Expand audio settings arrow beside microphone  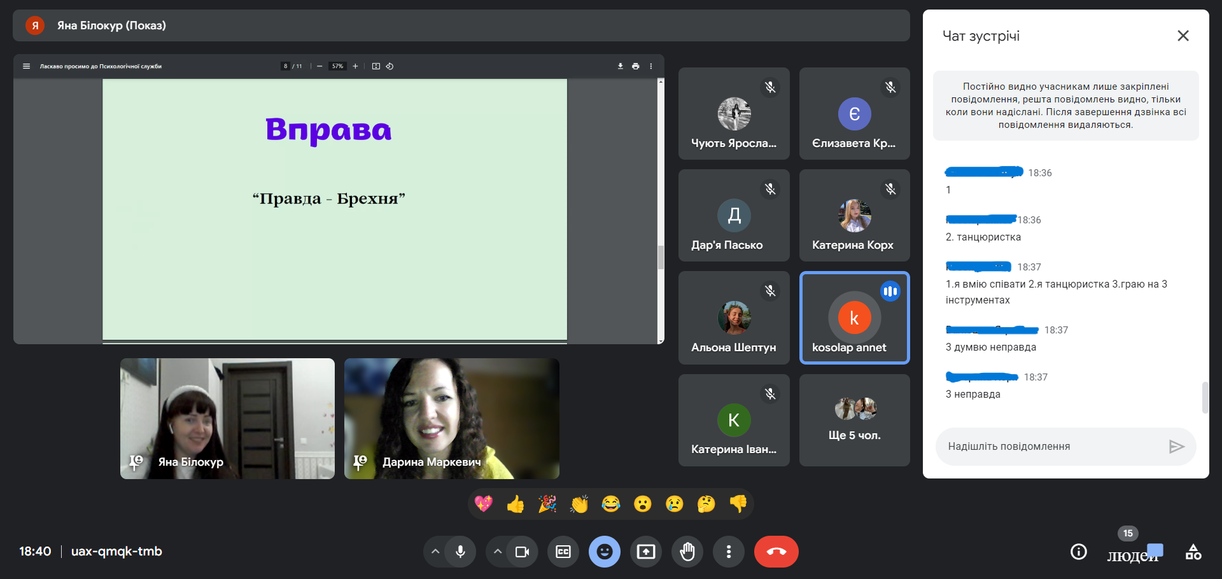(x=435, y=552)
